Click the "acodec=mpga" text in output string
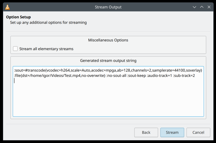Screen dimensions: 216x143 104,70
